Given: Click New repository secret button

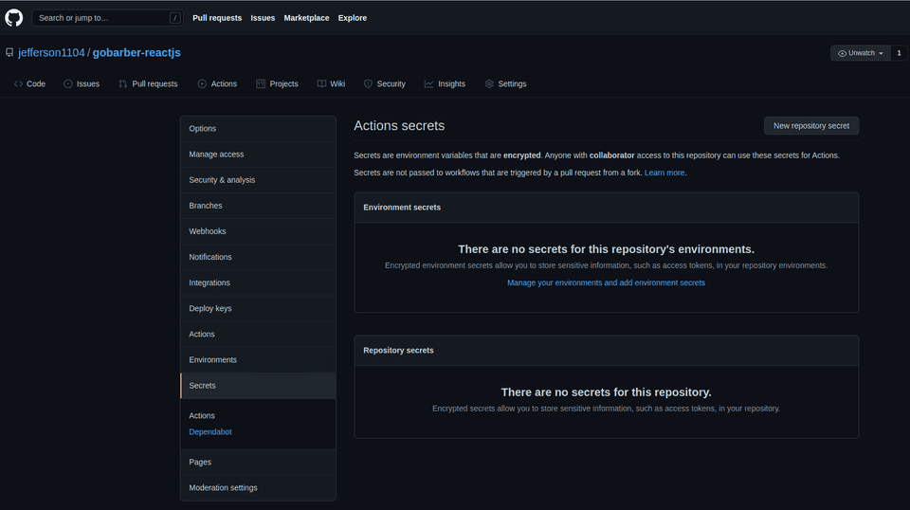Looking at the screenshot, I should click(811, 125).
